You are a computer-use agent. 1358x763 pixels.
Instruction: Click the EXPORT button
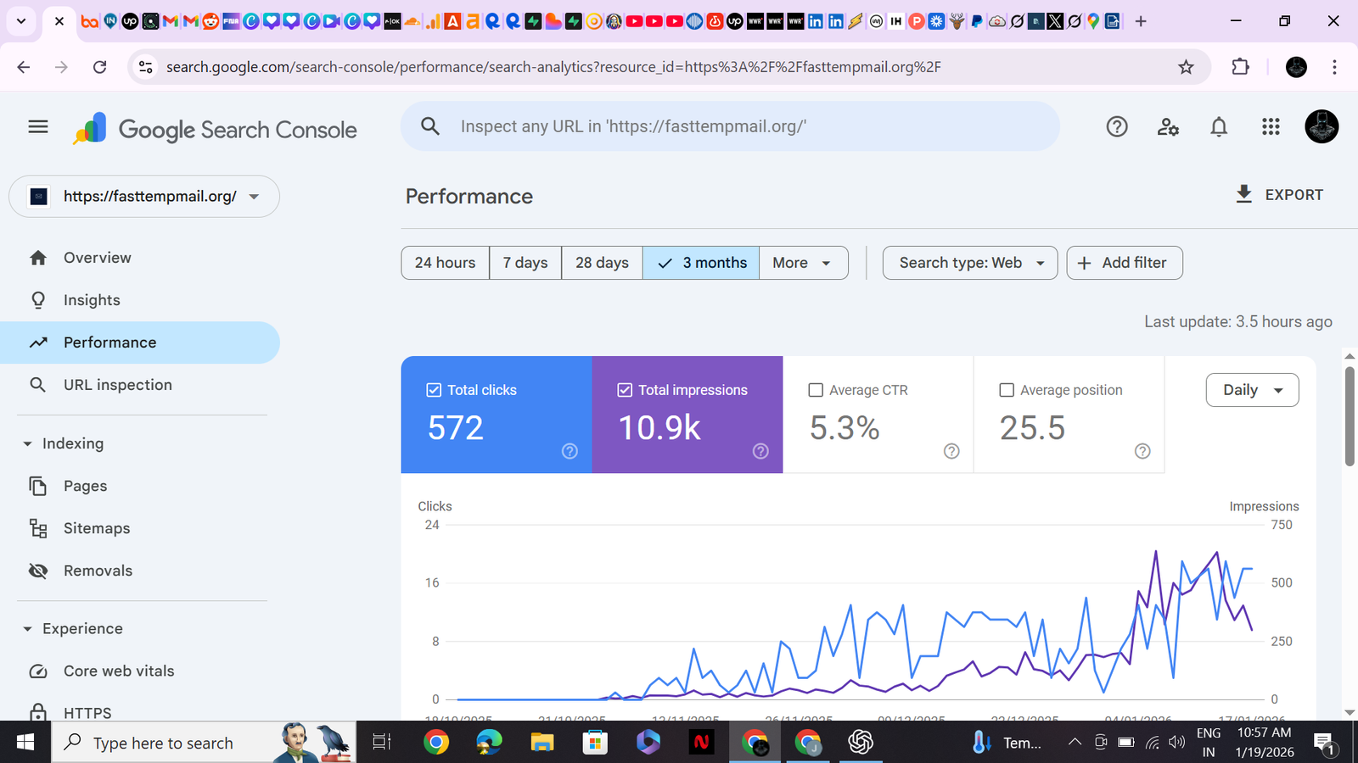[1280, 194]
